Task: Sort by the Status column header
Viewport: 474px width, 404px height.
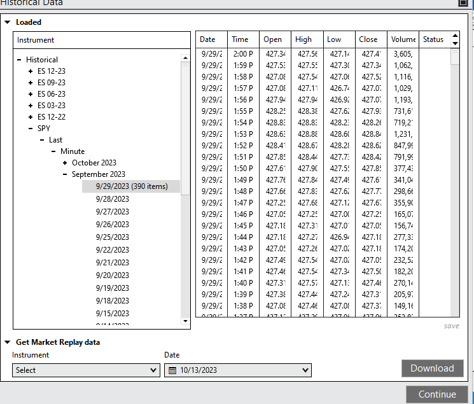Action: pos(435,39)
